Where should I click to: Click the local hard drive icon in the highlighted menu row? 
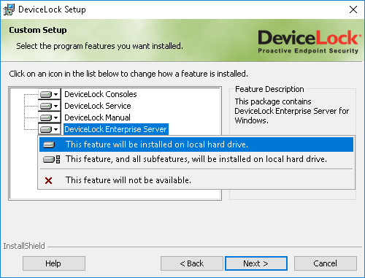click(x=49, y=144)
